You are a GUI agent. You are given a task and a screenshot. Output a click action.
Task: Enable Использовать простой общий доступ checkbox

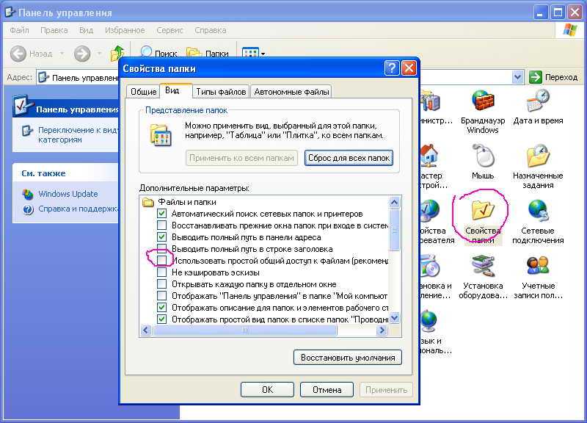click(161, 261)
